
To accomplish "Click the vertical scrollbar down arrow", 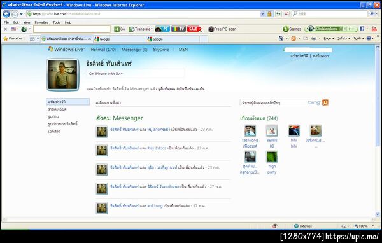I will coord(378,214).
